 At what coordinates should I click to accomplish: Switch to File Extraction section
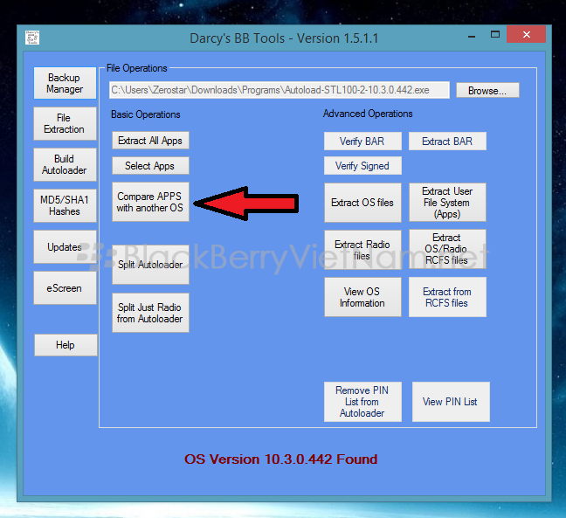point(65,123)
